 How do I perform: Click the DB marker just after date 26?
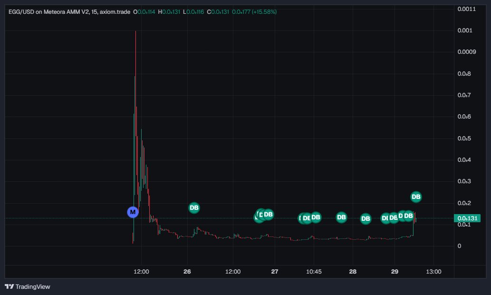pyautogui.click(x=194, y=207)
